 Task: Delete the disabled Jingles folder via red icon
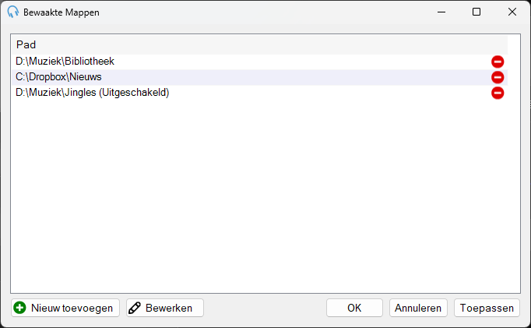(x=498, y=93)
